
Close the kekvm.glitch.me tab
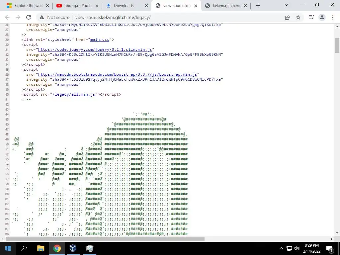[x=245, y=6]
